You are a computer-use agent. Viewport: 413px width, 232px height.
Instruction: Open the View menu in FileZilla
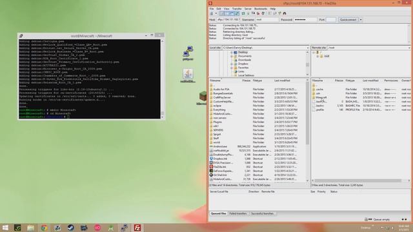[227, 8]
